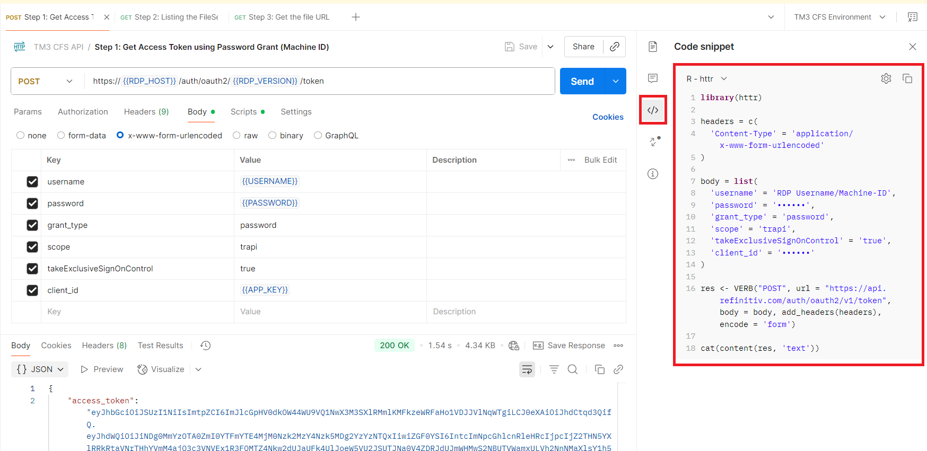Select the raw body type
The height and width of the screenshot is (451, 927).
click(x=237, y=136)
